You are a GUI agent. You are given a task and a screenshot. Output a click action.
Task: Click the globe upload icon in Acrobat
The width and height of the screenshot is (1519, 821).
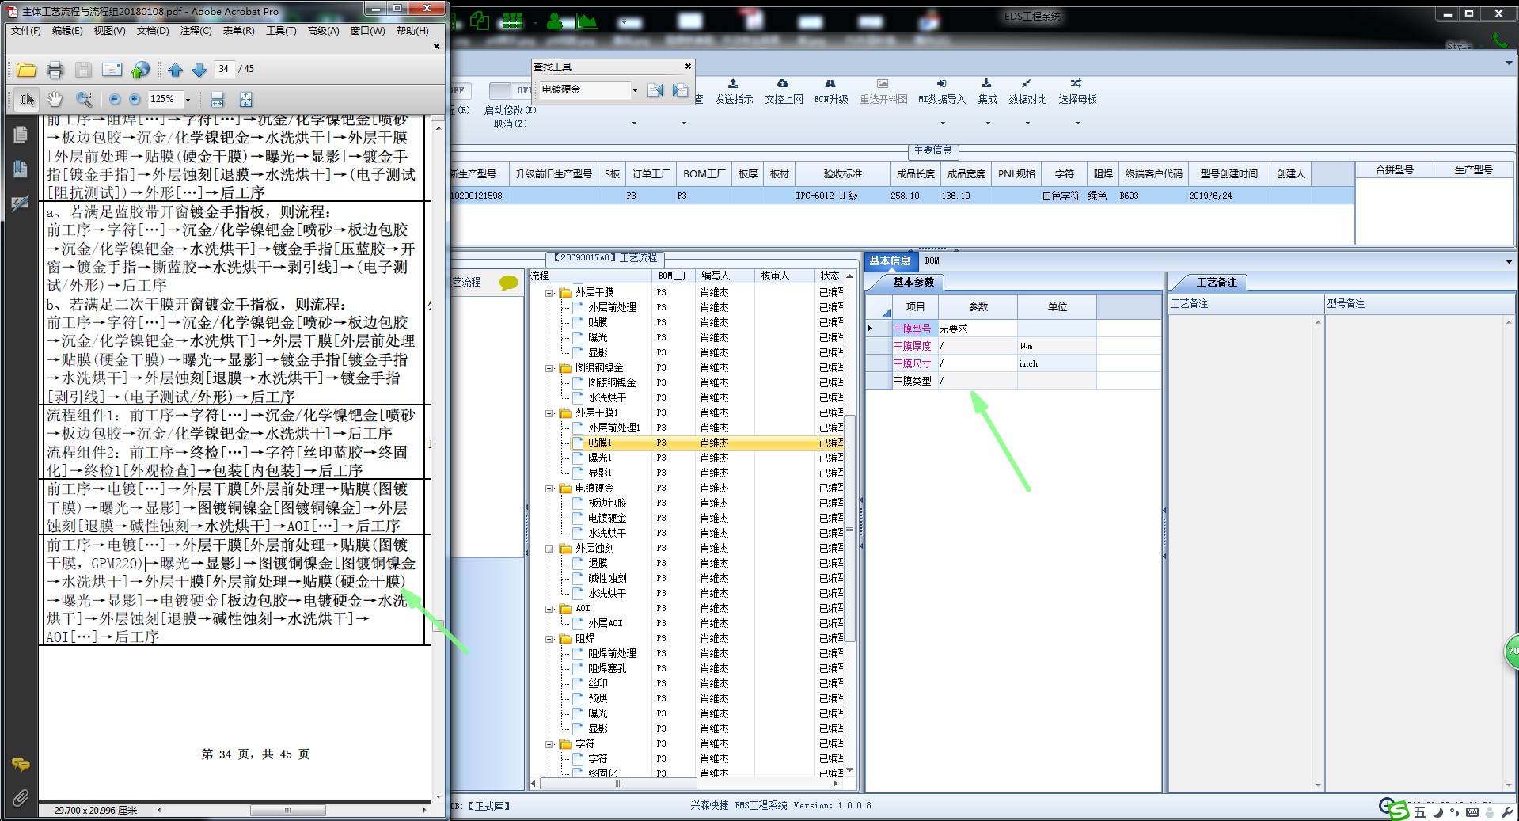pyautogui.click(x=140, y=70)
